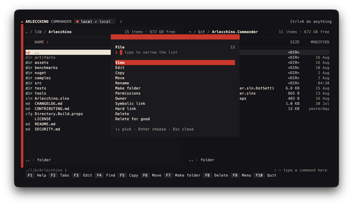
Task: Open Permissions from the File list
Action: coord(175,93)
